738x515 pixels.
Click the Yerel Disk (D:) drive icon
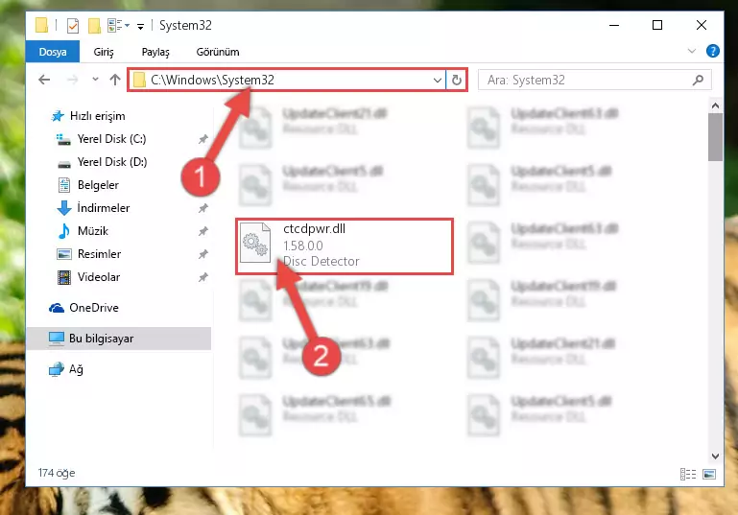(x=64, y=163)
